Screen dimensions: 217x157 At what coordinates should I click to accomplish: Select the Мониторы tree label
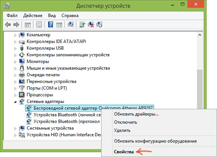coord(38,61)
